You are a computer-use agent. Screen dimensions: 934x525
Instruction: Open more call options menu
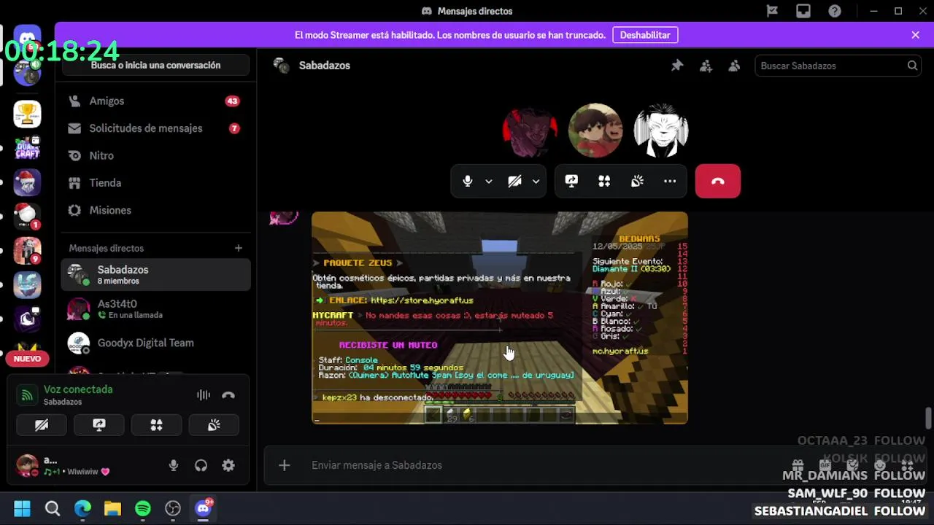click(x=670, y=182)
